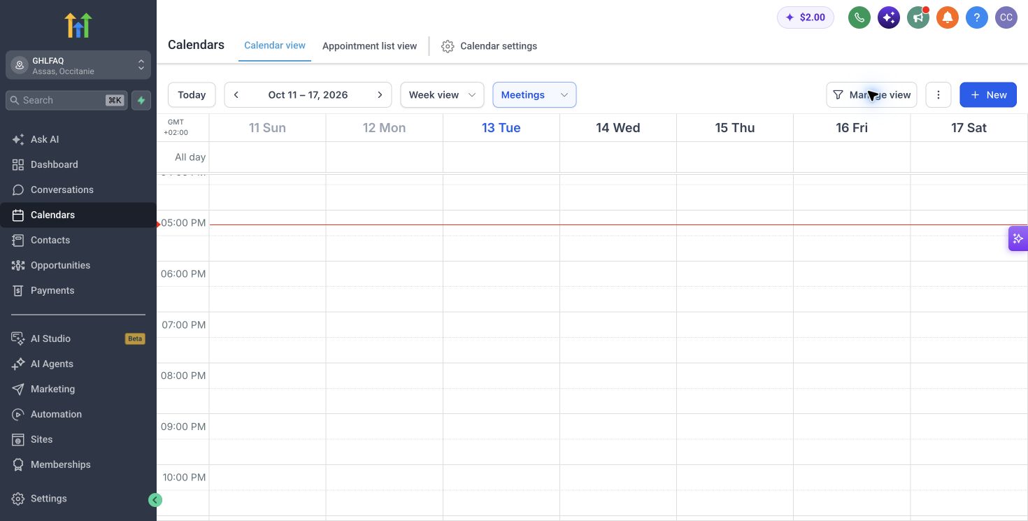
Task: Click the Today button
Action: 192,95
